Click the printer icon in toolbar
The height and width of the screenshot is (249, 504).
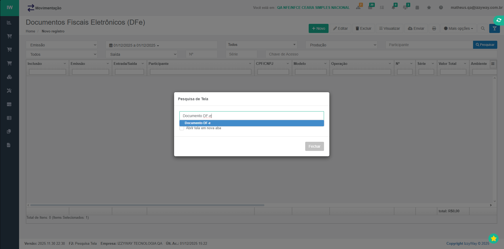point(434,28)
